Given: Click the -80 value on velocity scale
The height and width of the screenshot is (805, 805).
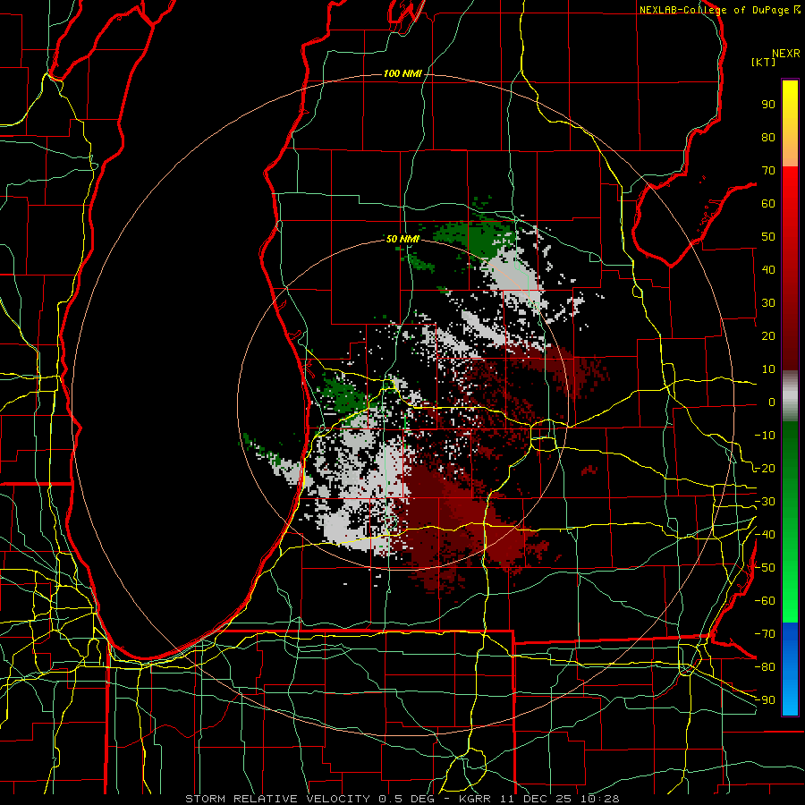Looking at the screenshot, I should [x=765, y=667].
